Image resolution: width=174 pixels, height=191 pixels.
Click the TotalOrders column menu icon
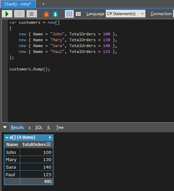pyautogui.click(x=48, y=144)
